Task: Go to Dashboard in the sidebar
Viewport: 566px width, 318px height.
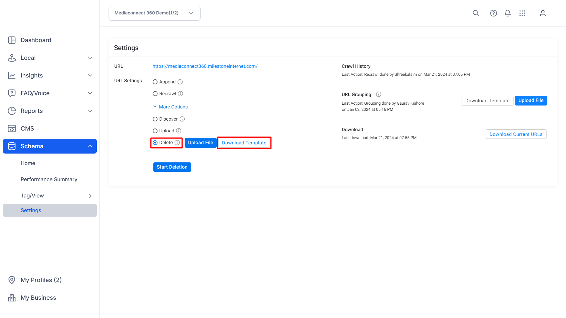Action: tap(36, 40)
